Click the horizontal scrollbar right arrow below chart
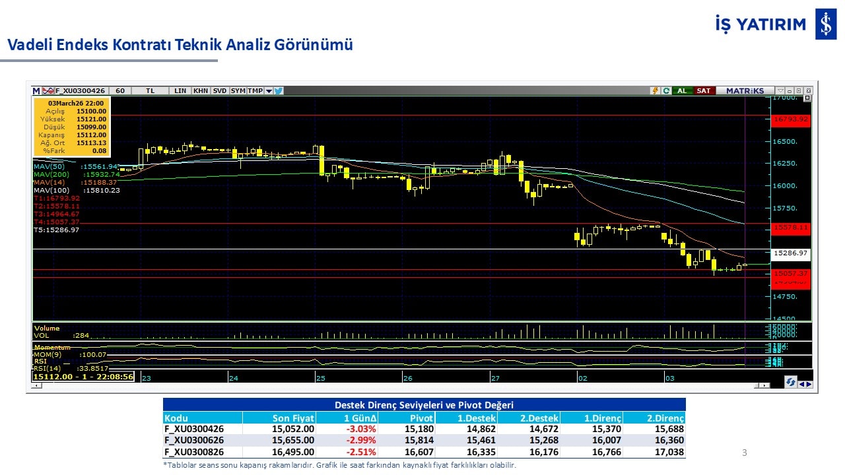Image resolution: width=845 pixels, height=475 pixels. (765, 385)
